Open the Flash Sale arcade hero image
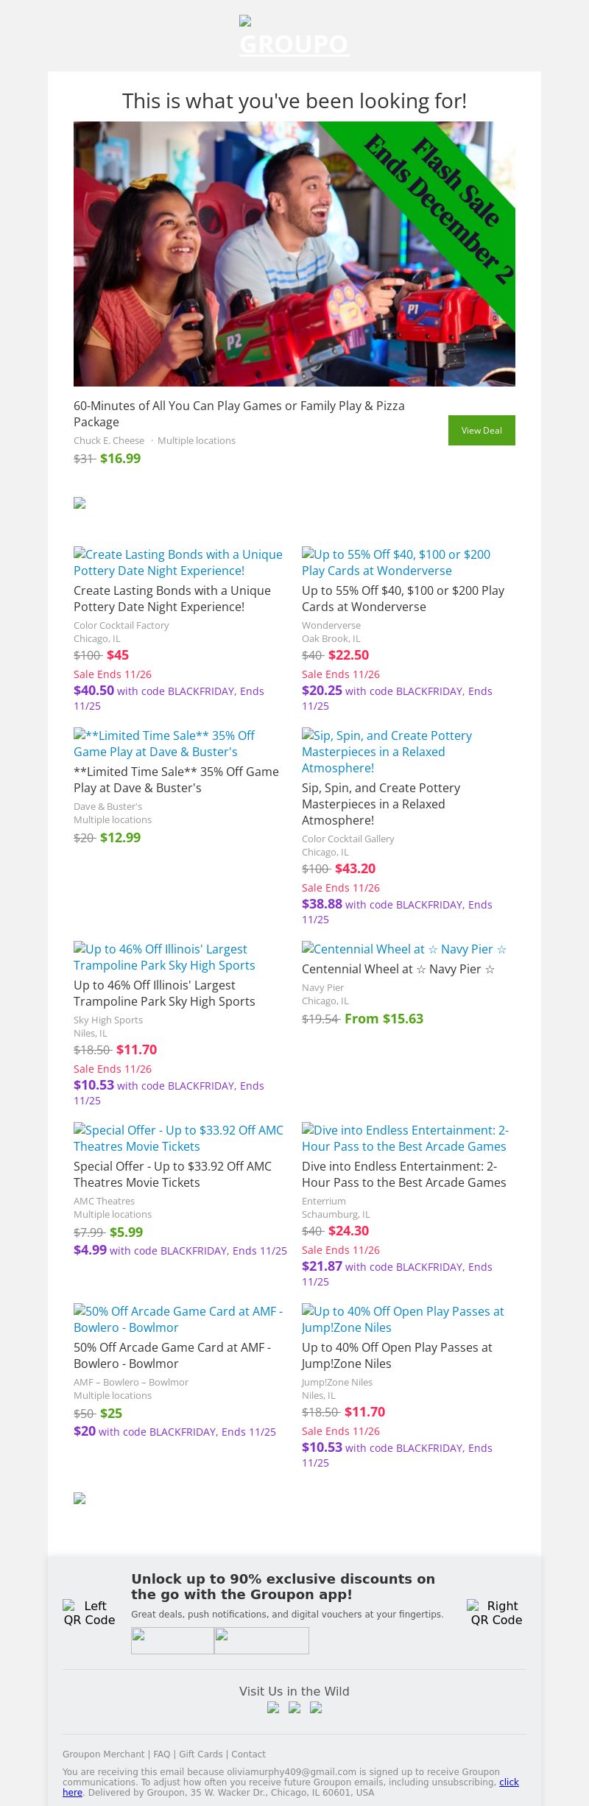The height and width of the screenshot is (1806, 589). (294, 253)
